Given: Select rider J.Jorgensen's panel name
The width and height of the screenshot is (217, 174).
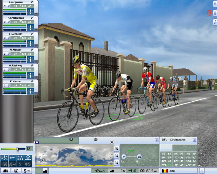Looking at the screenshot, I should coord(14,2).
